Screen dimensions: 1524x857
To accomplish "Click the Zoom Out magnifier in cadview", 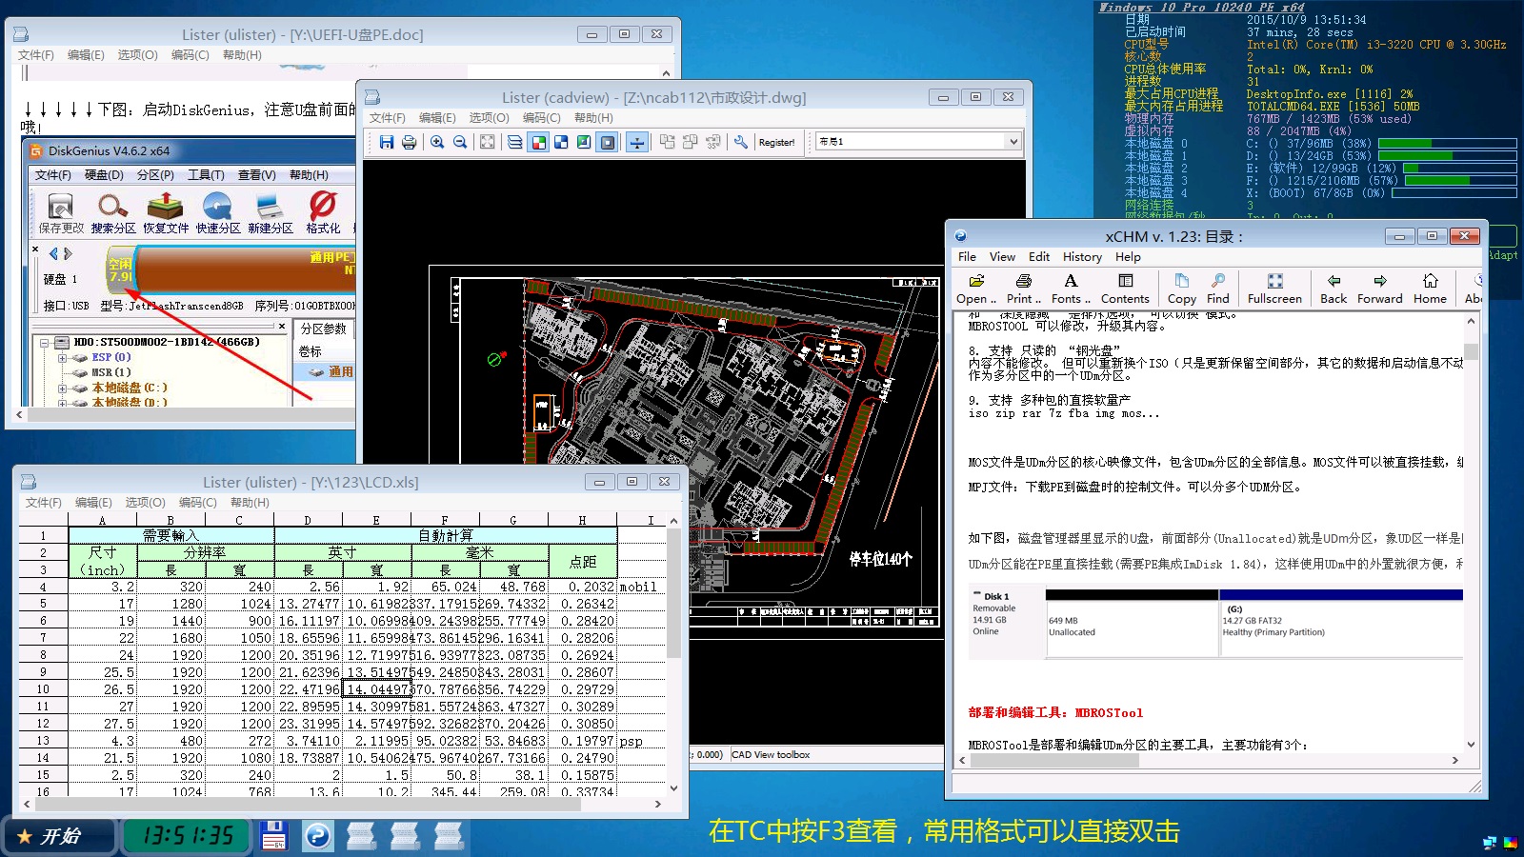I will pos(460,142).
